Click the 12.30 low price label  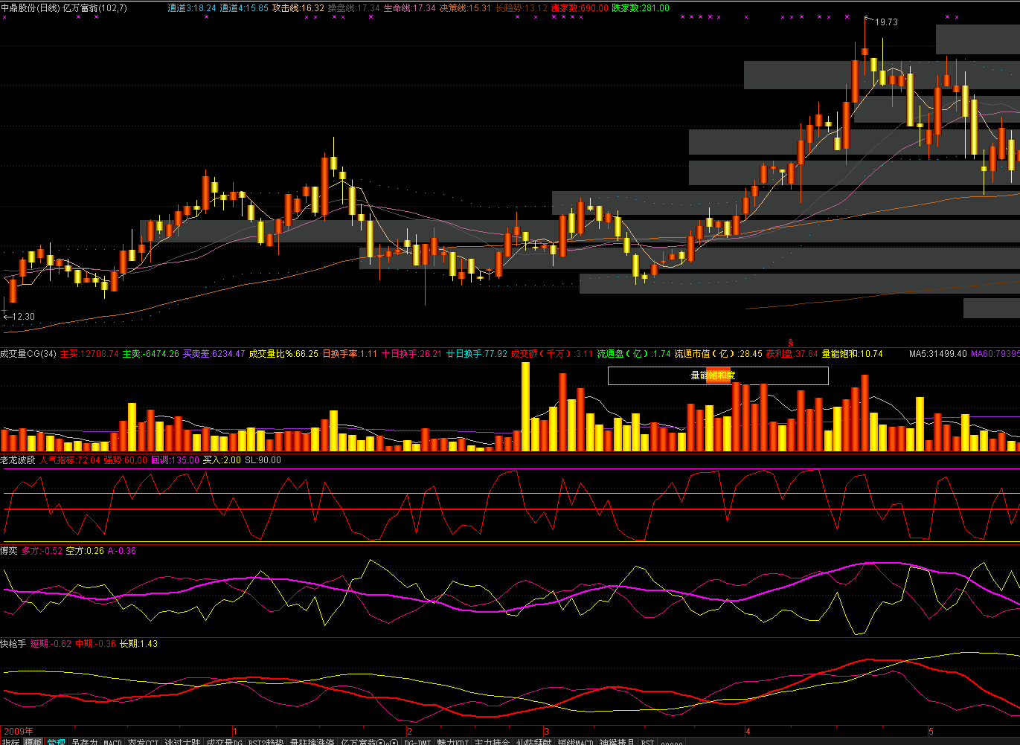23,317
